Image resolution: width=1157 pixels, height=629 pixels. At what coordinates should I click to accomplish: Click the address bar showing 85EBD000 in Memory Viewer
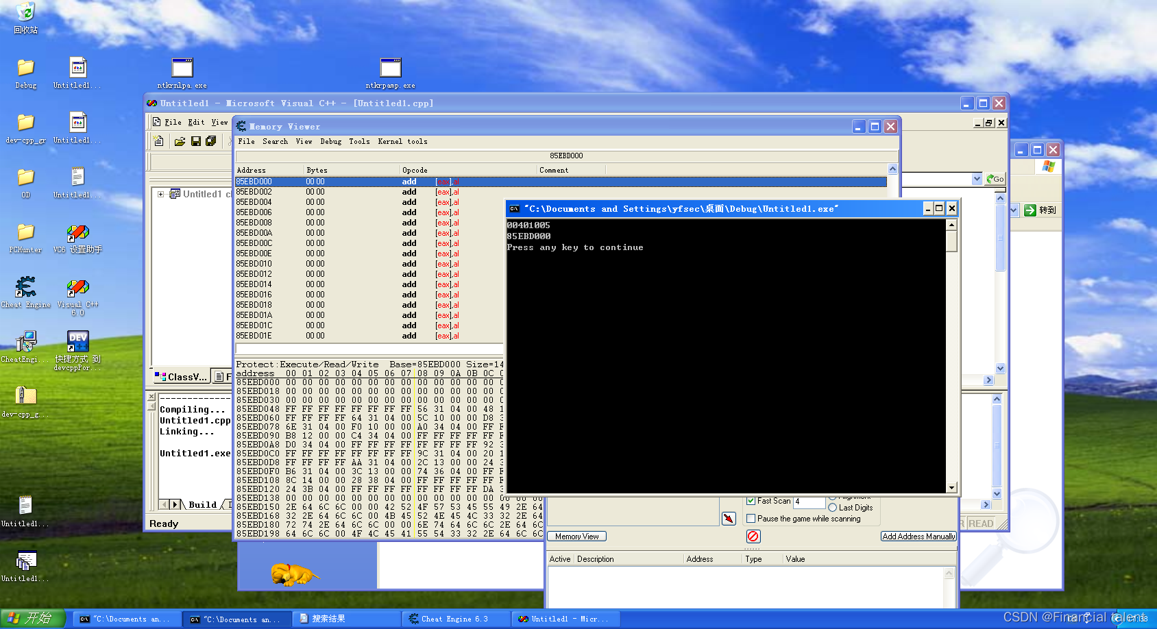point(566,156)
